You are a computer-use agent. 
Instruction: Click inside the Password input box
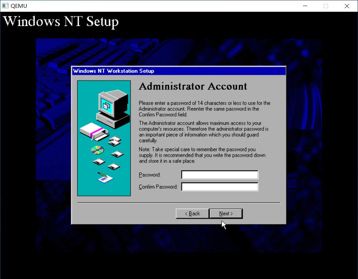tap(219, 175)
